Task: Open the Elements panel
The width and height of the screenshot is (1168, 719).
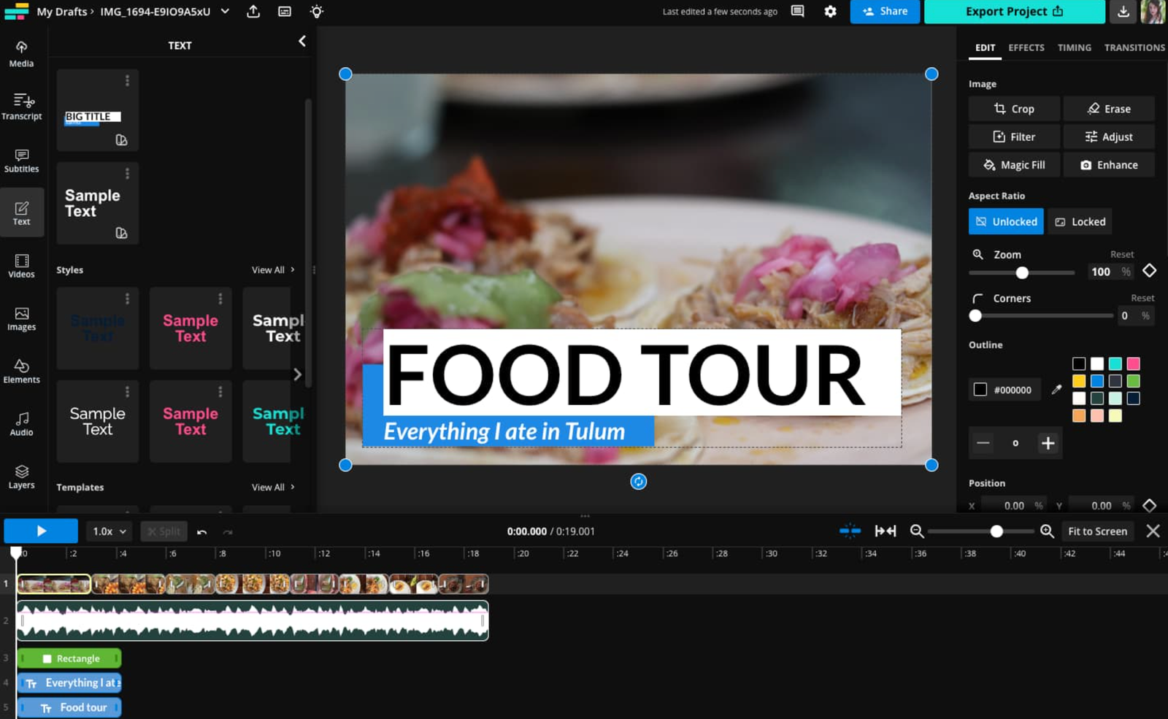Action: coord(21,370)
